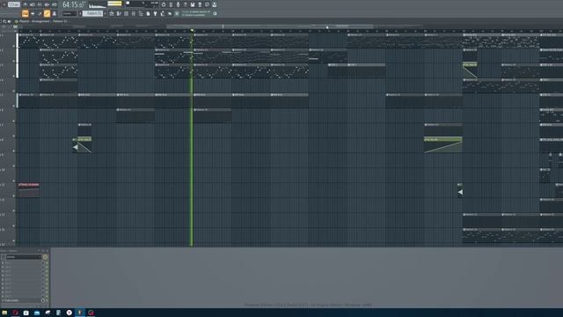Open pattern list arrow right of pattern name
The width and height of the screenshot is (563, 317).
pos(105,13)
